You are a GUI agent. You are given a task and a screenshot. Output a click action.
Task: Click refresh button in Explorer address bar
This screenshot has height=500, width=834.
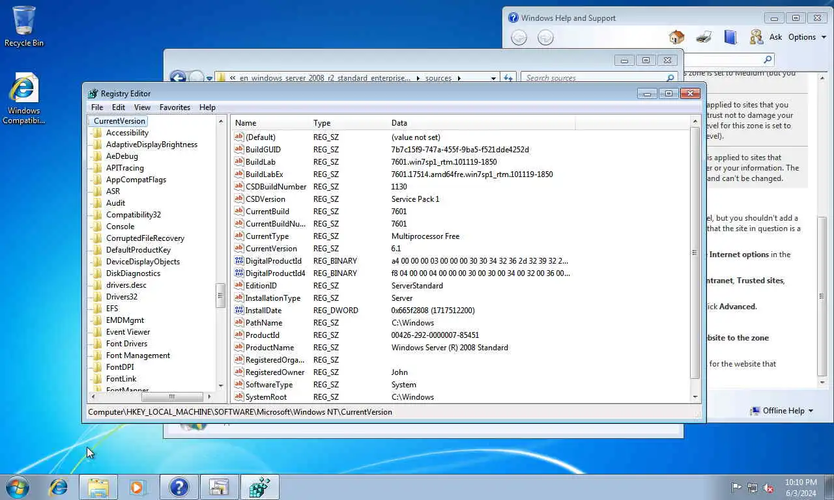point(509,78)
